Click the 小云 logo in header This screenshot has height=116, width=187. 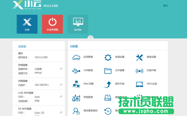[27, 5]
